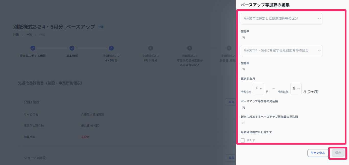Click the 介護 tag badge
Viewport: 349px width, 165px height.
point(101,27)
